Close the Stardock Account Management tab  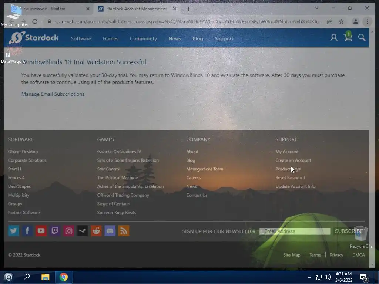(x=175, y=9)
